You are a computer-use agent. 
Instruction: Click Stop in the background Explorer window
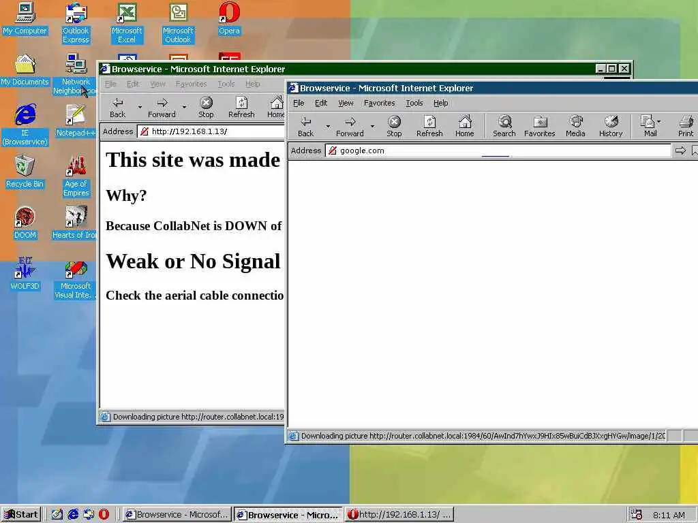coord(206,108)
